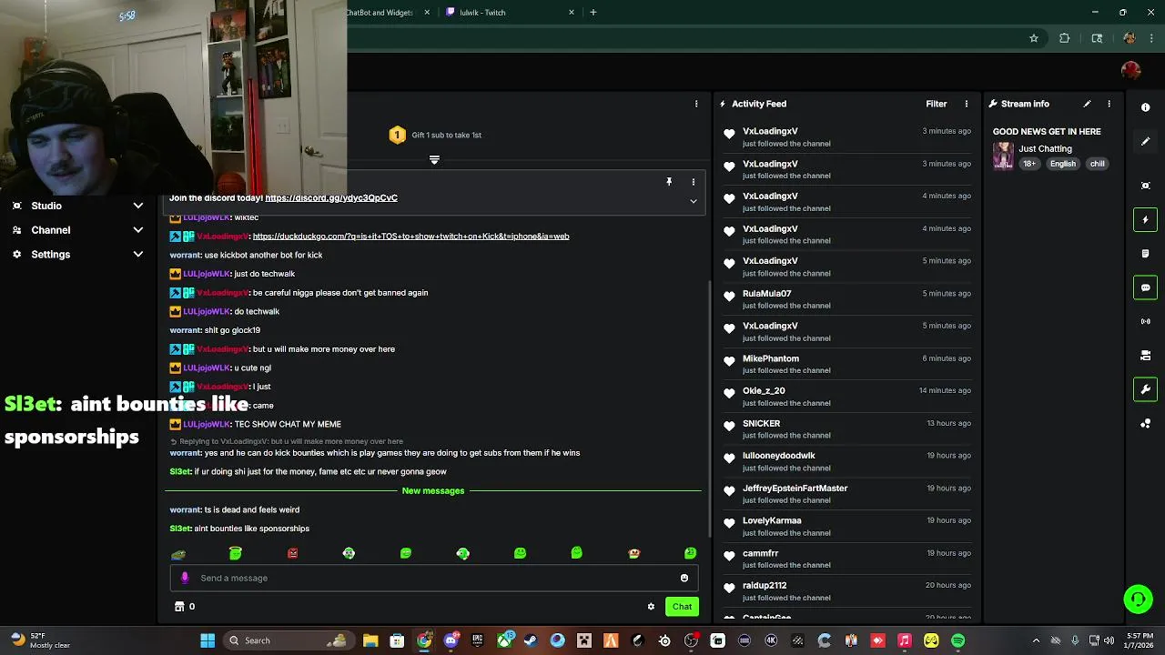Select the red angry emote in quick row
This screenshot has width=1165, height=655.
[292, 553]
